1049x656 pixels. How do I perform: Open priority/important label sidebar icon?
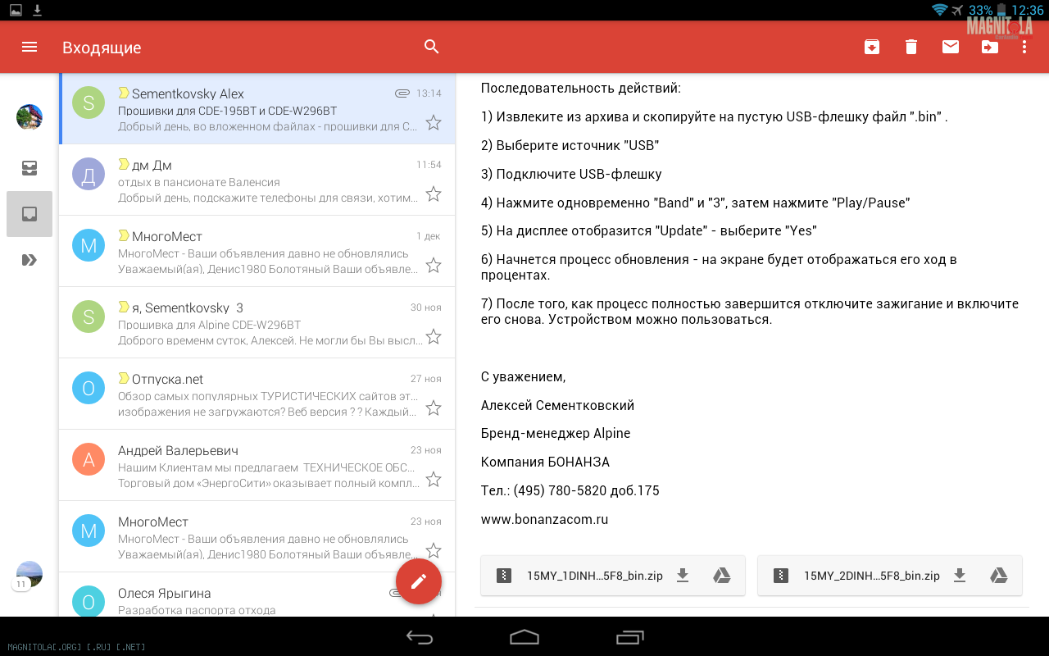pos(30,260)
